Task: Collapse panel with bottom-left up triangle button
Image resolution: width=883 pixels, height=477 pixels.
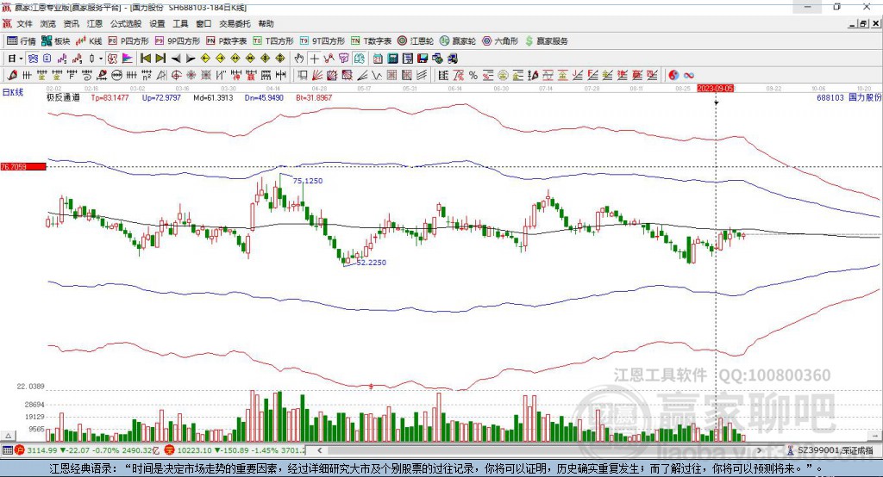Action: (8, 436)
